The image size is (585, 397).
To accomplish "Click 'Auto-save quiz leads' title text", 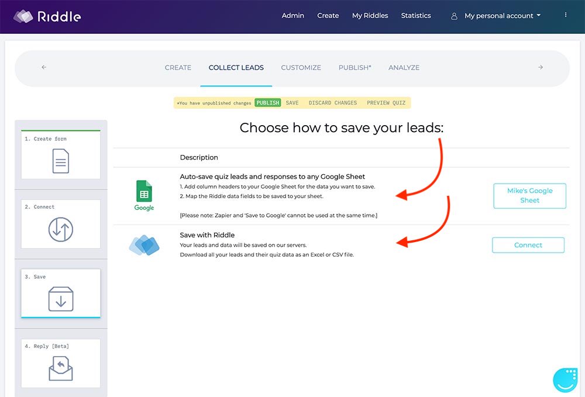I will (x=273, y=177).
